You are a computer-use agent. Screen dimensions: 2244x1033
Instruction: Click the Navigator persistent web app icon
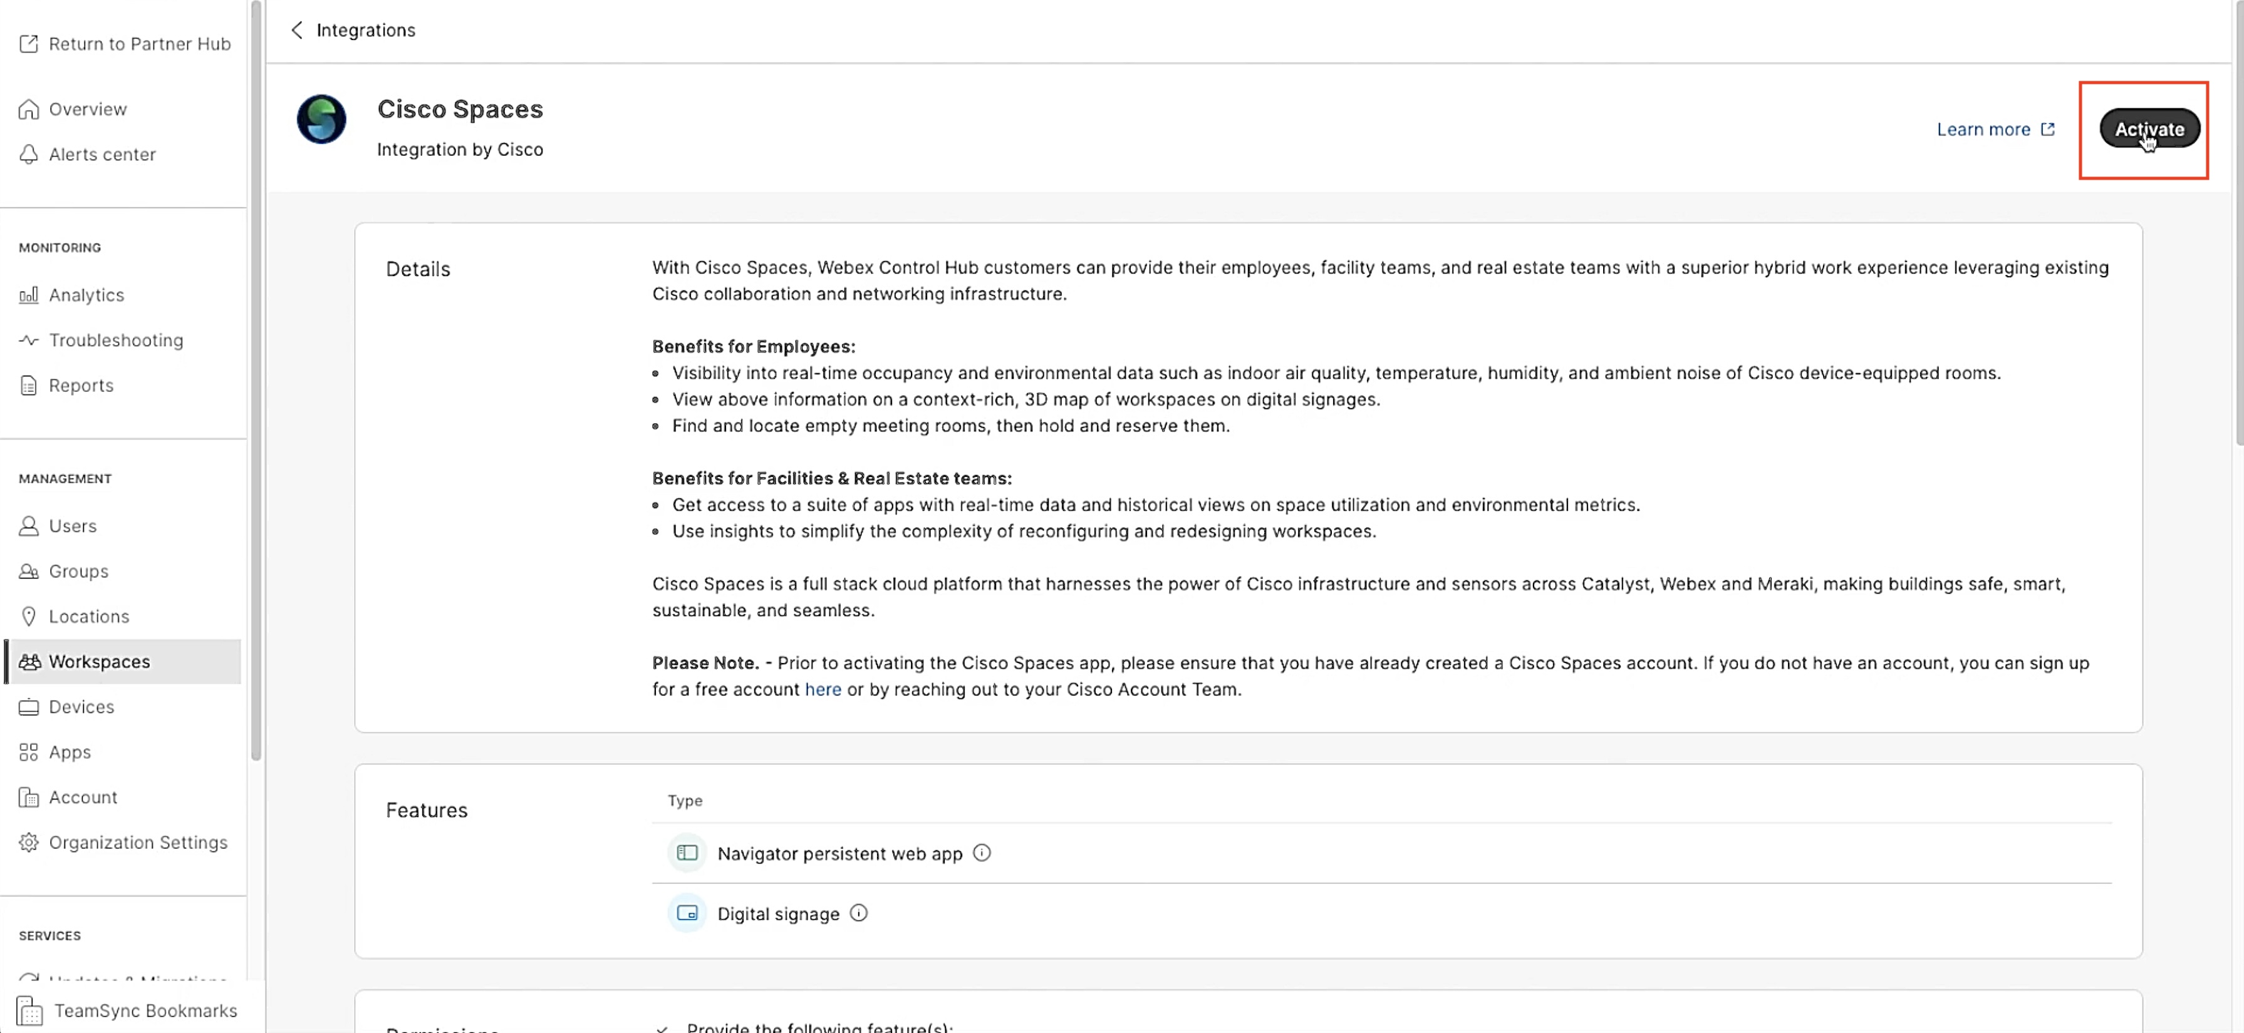[x=687, y=853]
